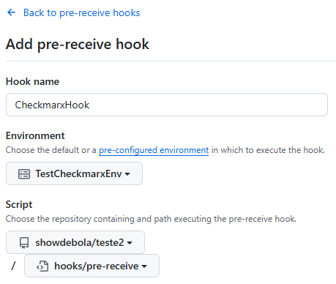Viewport: 336px width, 284px height.
Task: Click the server icon beside TestCheckmarxEnv
Action: (x=24, y=174)
